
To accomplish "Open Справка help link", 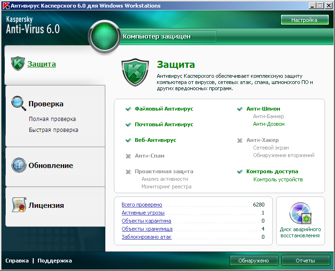I will (x=17, y=261).
